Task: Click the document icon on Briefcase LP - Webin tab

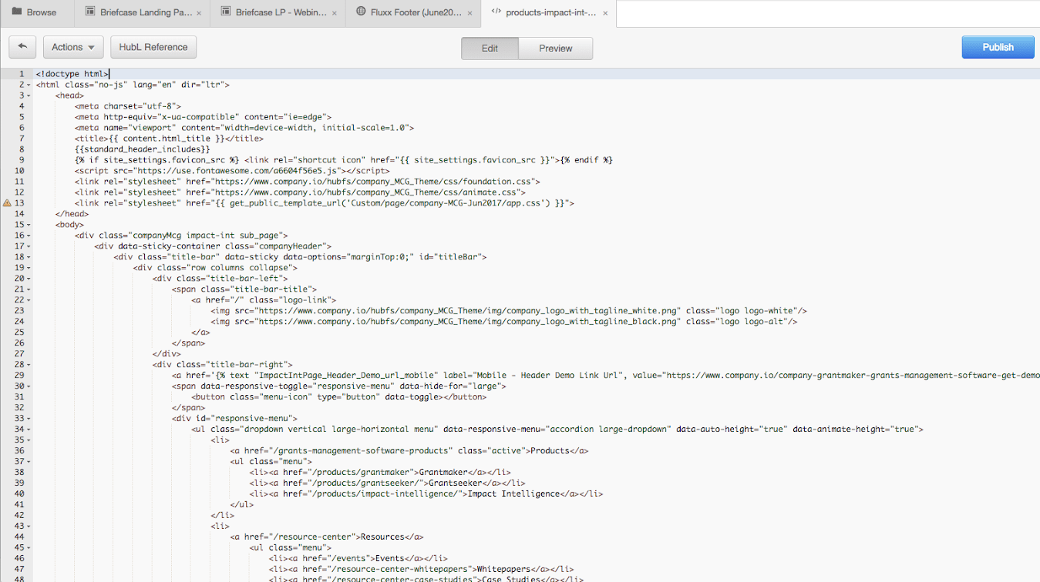Action: pyautogui.click(x=224, y=12)
